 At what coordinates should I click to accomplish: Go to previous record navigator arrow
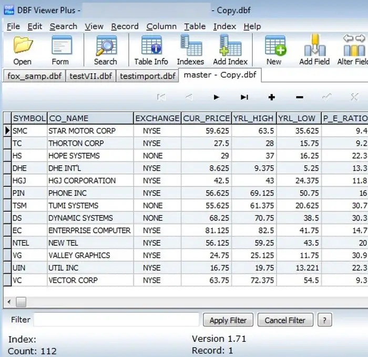click(189, 97)
